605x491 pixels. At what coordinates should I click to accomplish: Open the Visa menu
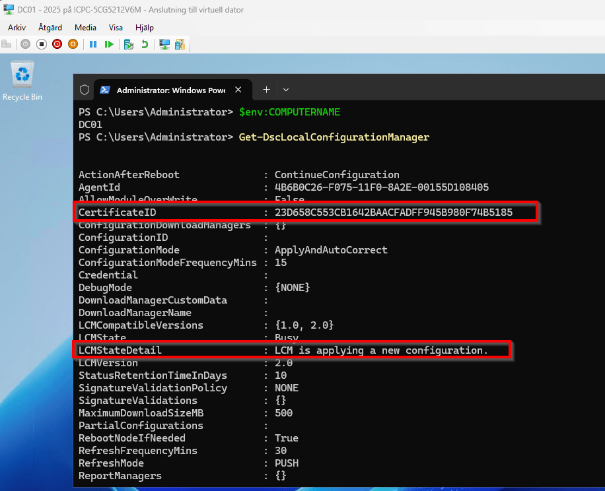(x=116, y=28)
